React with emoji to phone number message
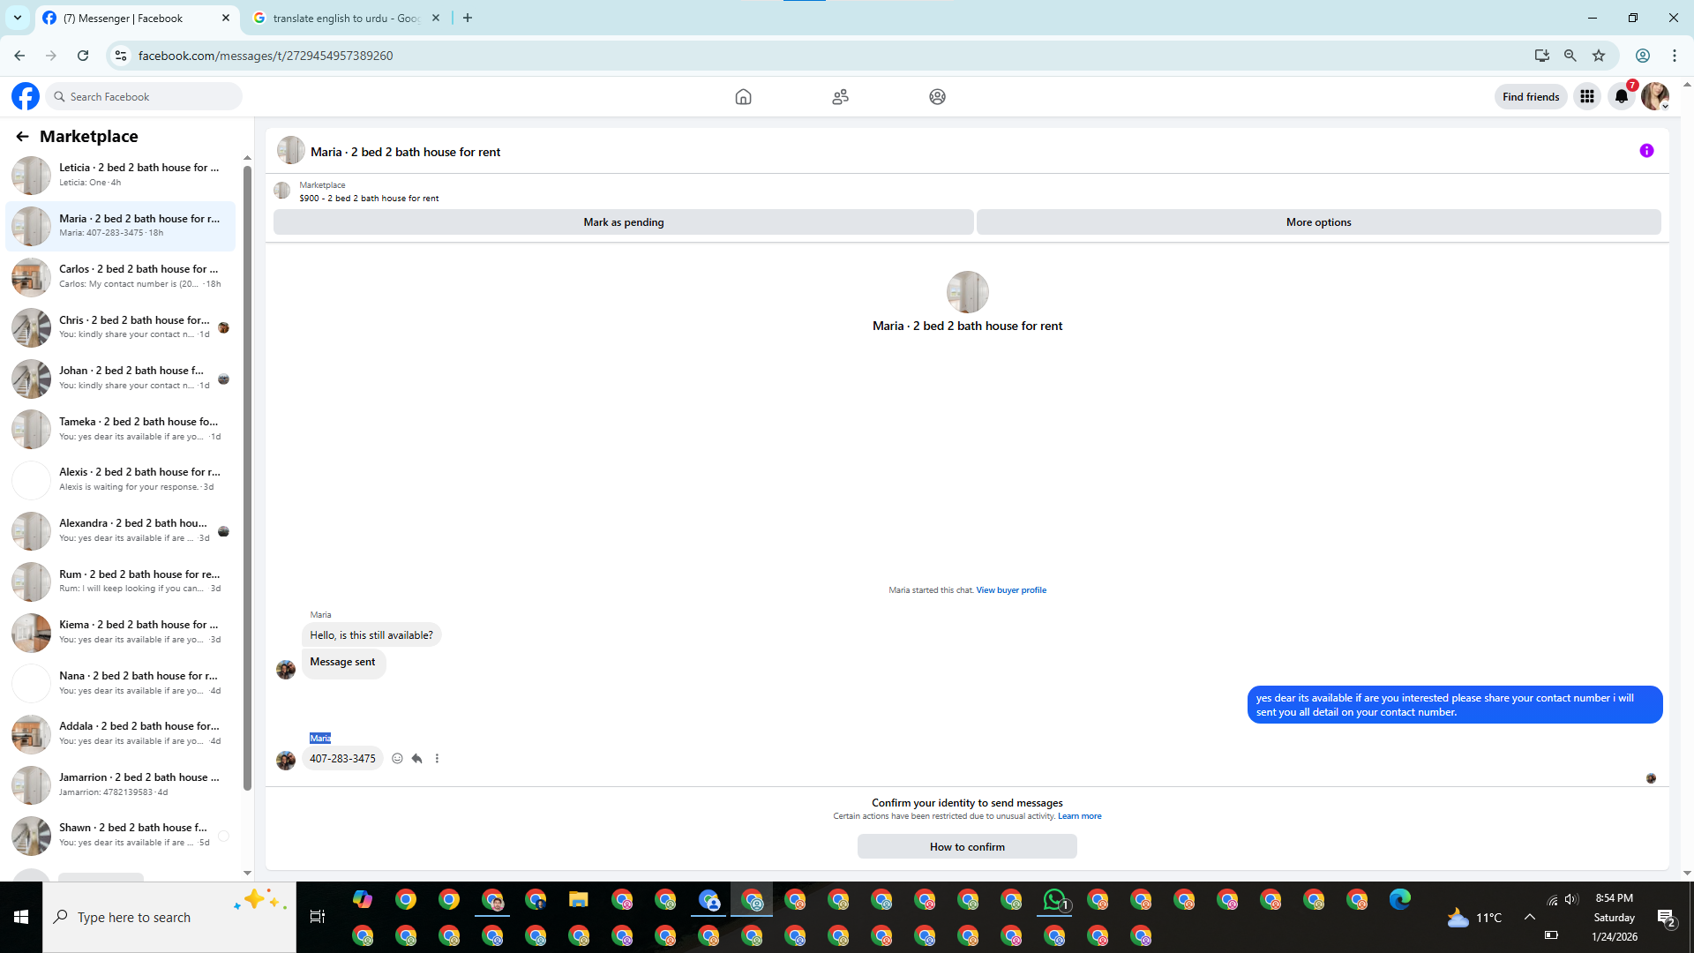 click(397, 759)
